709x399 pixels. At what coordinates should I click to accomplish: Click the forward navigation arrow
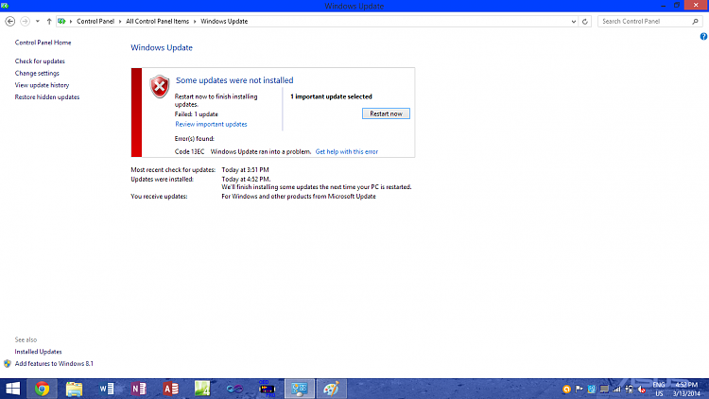pyautogui.click(x=25, y=21)
